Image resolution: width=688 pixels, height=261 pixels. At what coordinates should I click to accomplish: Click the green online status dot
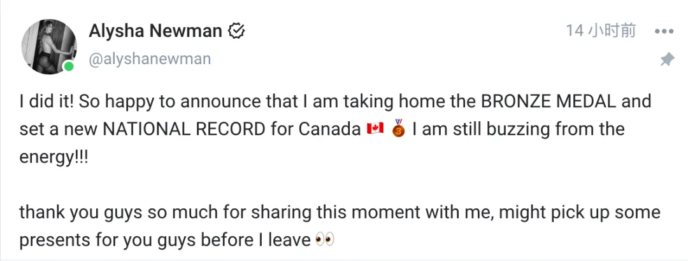[68, 66]
